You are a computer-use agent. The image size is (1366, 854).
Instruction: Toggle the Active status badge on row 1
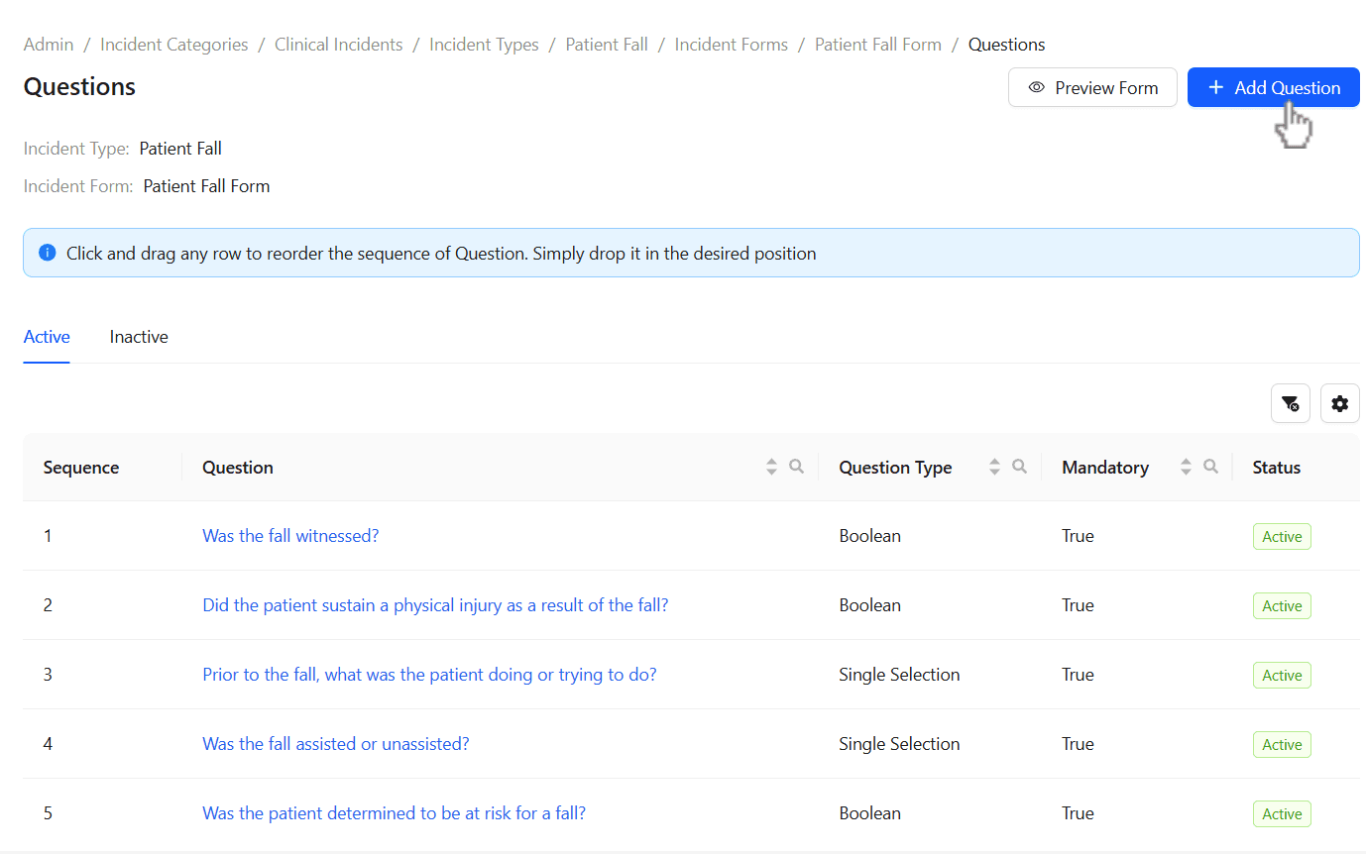(x=1282, y=536)
